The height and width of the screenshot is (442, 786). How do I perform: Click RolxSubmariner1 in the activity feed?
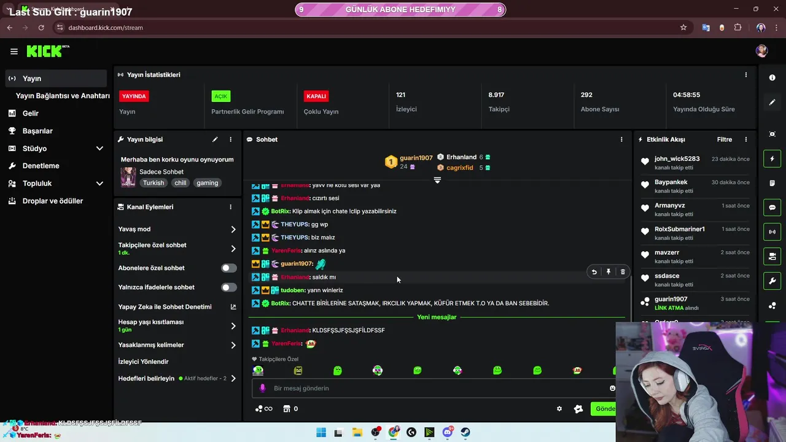pyautogui.click(x=679, y=229)
